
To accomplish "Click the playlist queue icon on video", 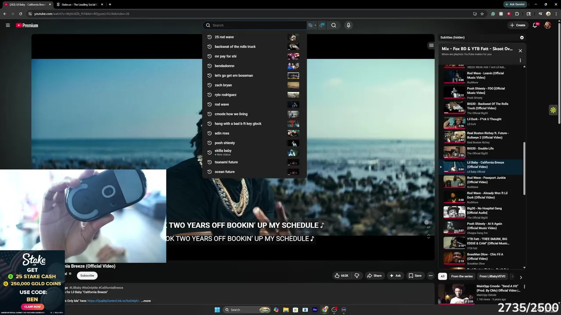I will [x=431, y=45].
